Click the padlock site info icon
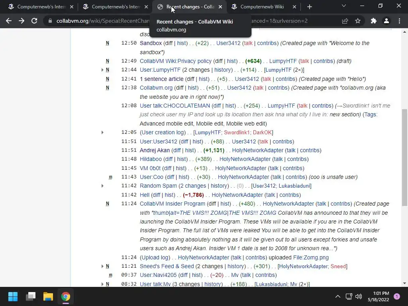The image size is (408, 306). (50, 21)
